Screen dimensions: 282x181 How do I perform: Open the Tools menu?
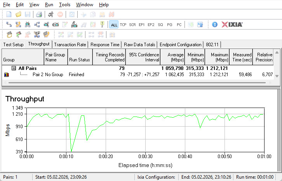coord(64,5)
